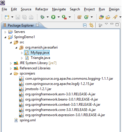
Task: Click the New Java Package icon
Action: coord(79,17)
